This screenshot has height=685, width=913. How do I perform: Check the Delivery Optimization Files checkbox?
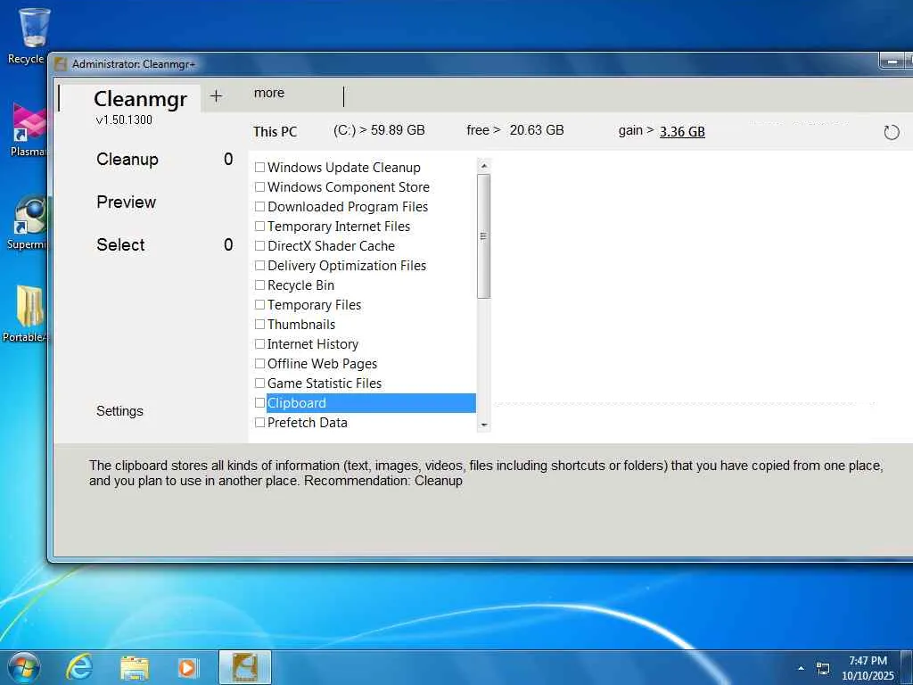click(259, 266)
